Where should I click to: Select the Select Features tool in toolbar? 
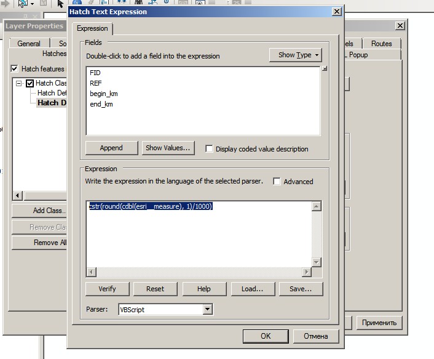coord(23,3)
